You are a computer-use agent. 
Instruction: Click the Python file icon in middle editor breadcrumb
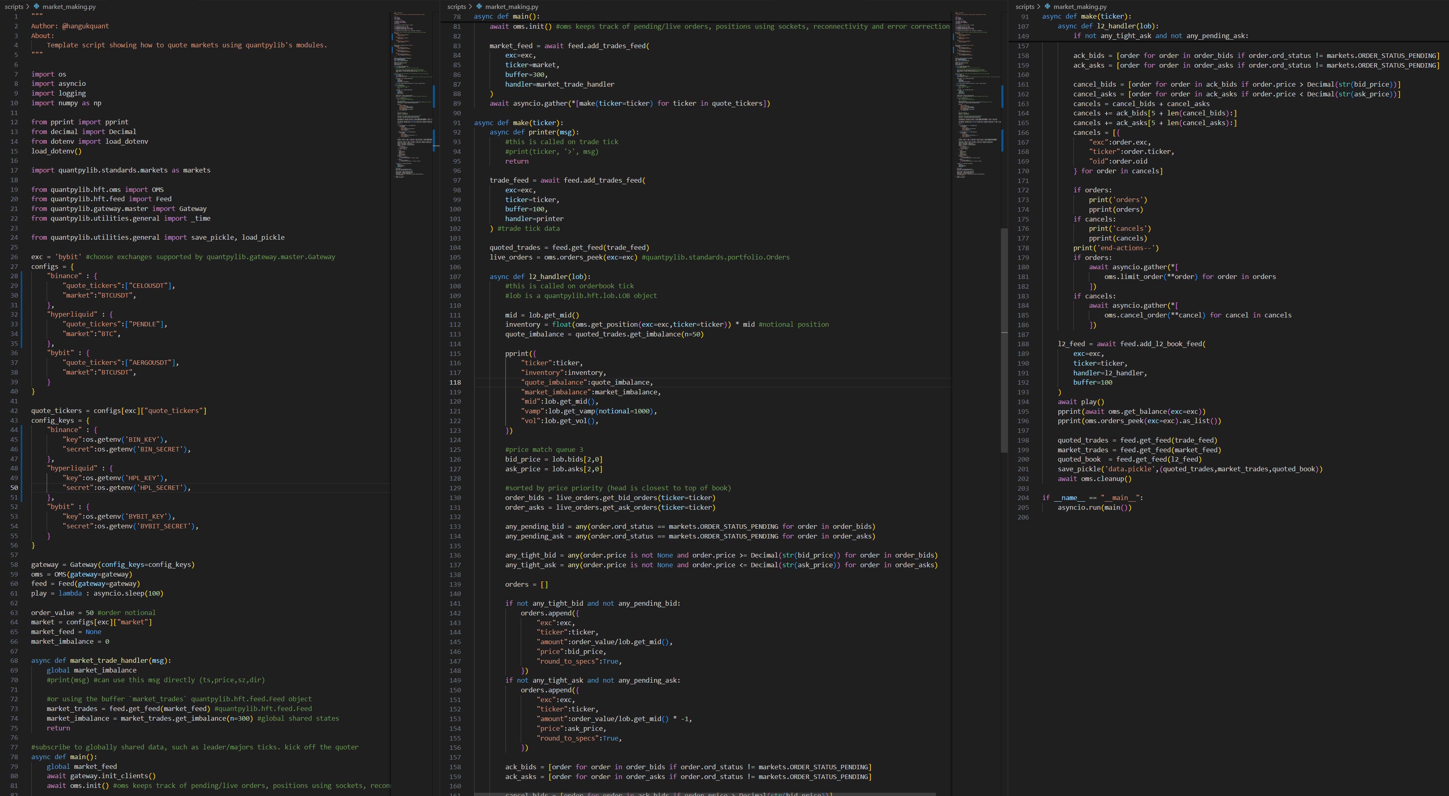(479, 7)
